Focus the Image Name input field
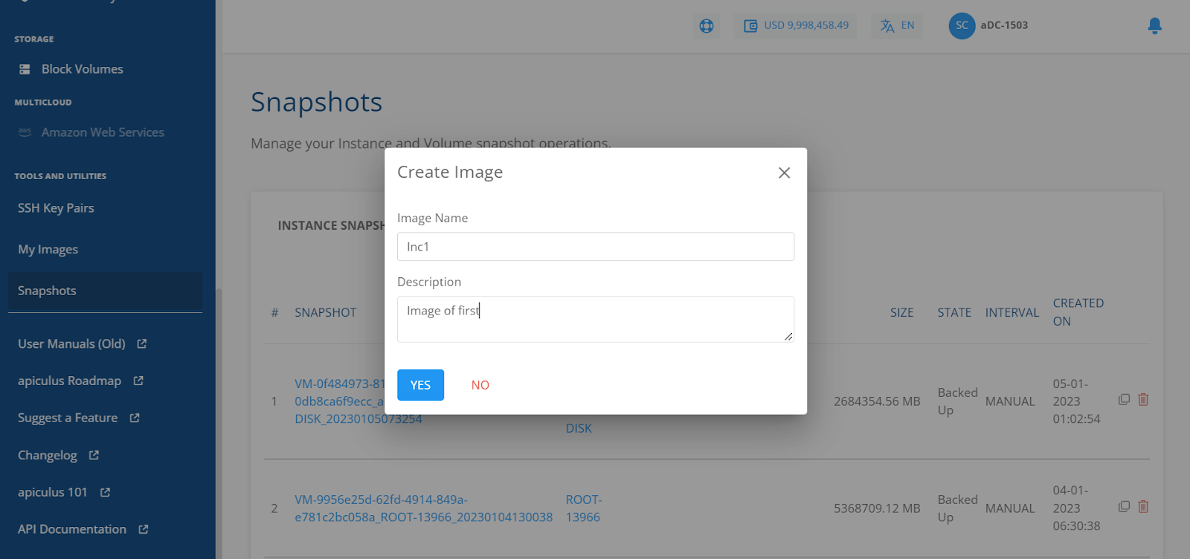This screenshot has width=1190, height=559. (596, 247)
